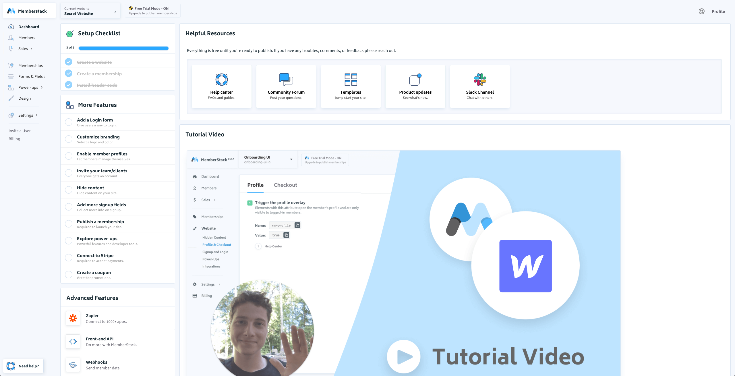735x376 pixels.
Task: Click the presenter photo in tutorial thumbnail
Action: (x=262, y=328)
